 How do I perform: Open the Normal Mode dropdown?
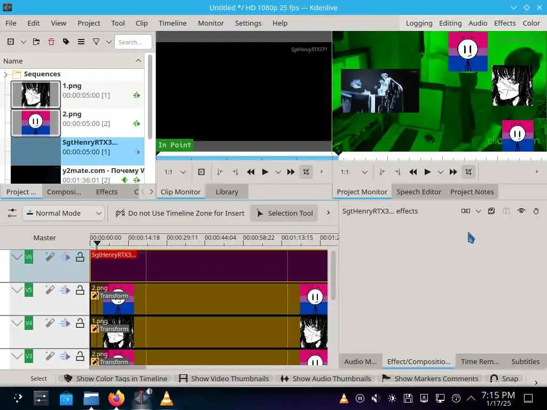64,213
